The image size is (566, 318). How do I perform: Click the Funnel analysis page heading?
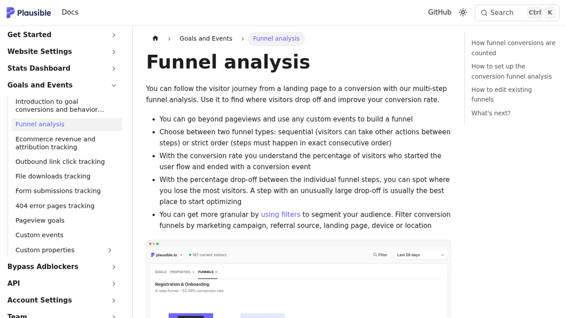pyautogui.click(x=228, y=62)
